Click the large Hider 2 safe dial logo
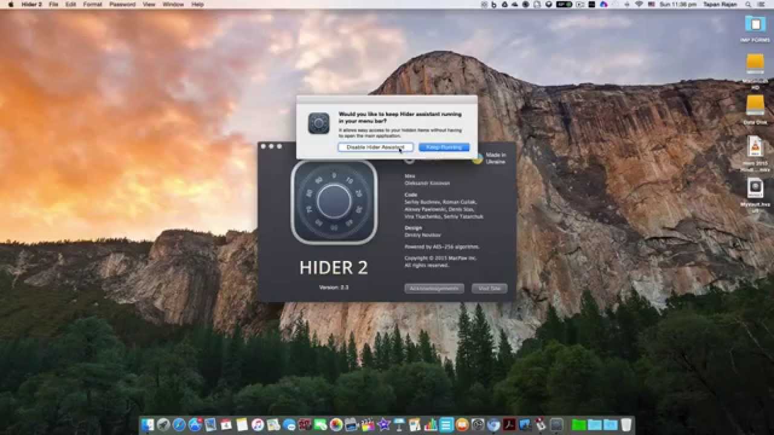774x435 pixels. tap(334, 201)
